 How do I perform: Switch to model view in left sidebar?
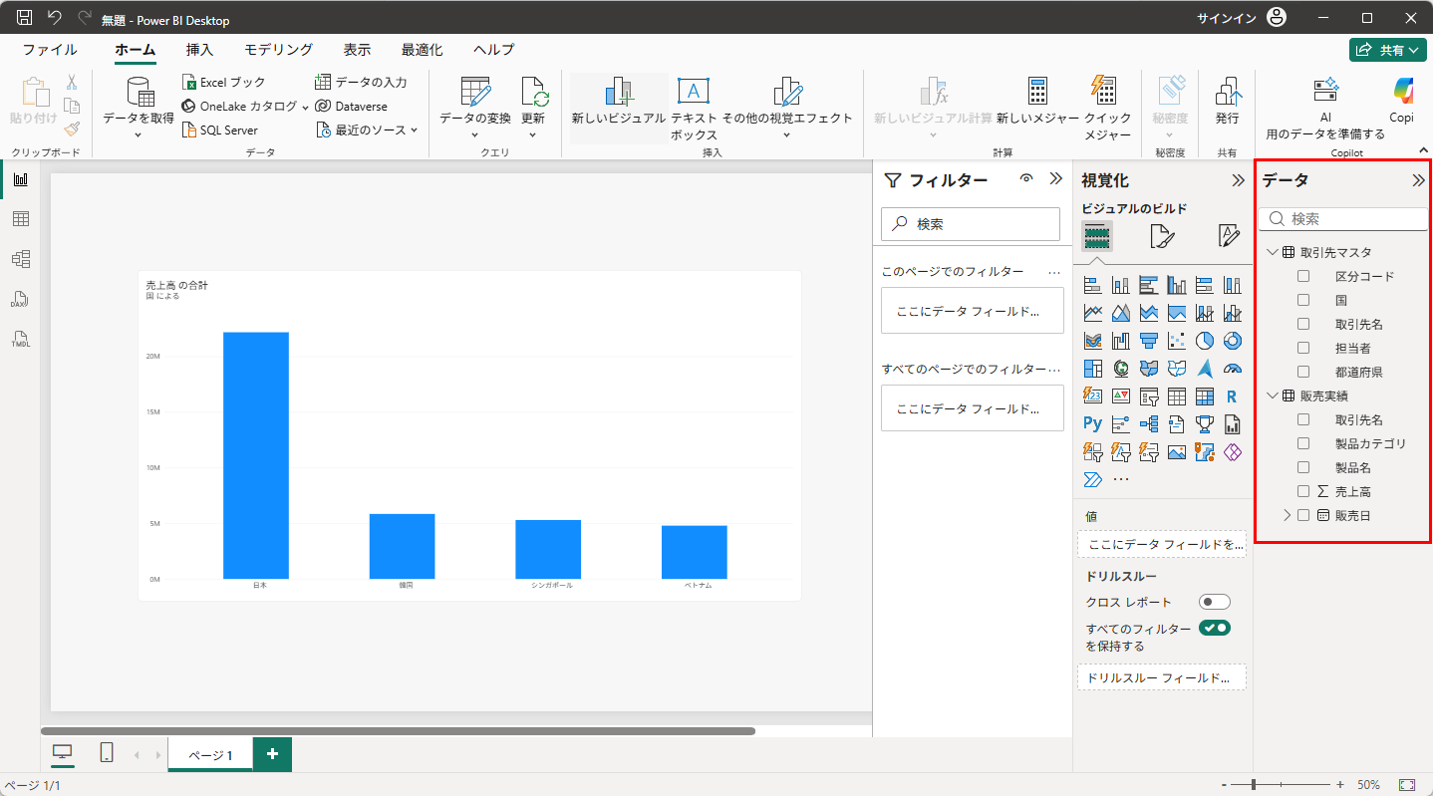tap(20, 259)
